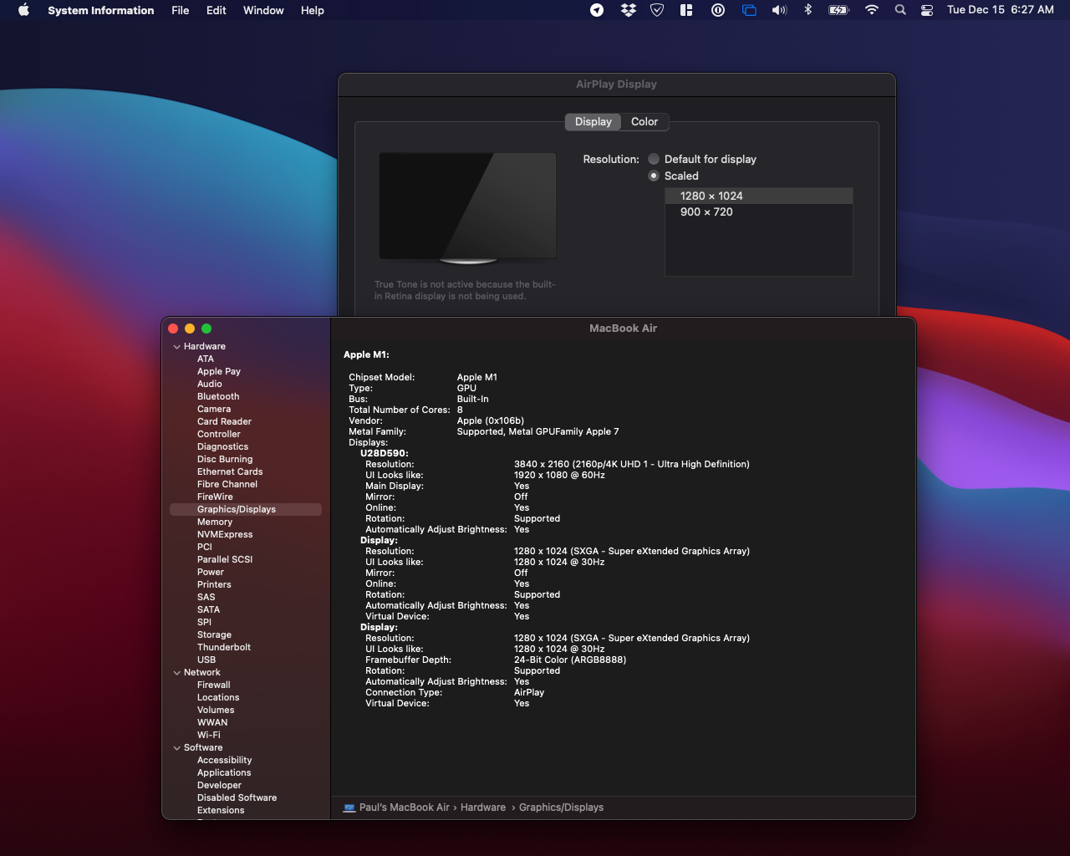Switch to the Color tab
The height and width of the screenshot is (856, 1070).
click(644, 122)
